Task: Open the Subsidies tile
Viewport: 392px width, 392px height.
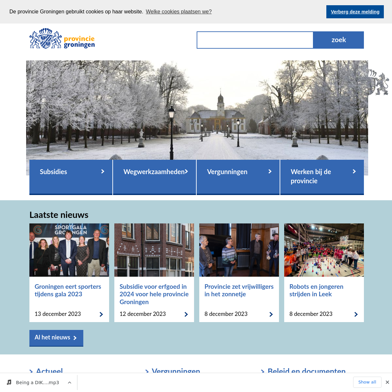Action: click(71, 177)
